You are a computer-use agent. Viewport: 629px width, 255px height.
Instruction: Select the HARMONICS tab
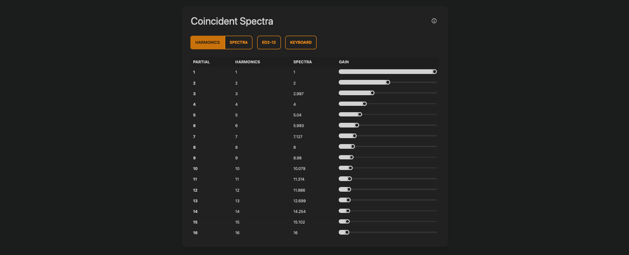click(x=207, y=42)
